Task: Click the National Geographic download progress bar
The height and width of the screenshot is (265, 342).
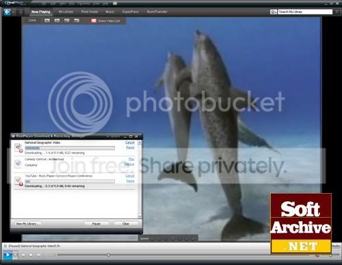Action: click(70, 148)
